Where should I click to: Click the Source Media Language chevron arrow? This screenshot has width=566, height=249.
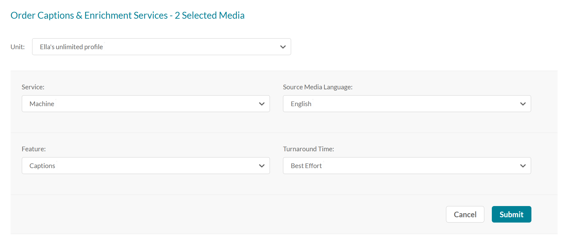tap(523, 104)
